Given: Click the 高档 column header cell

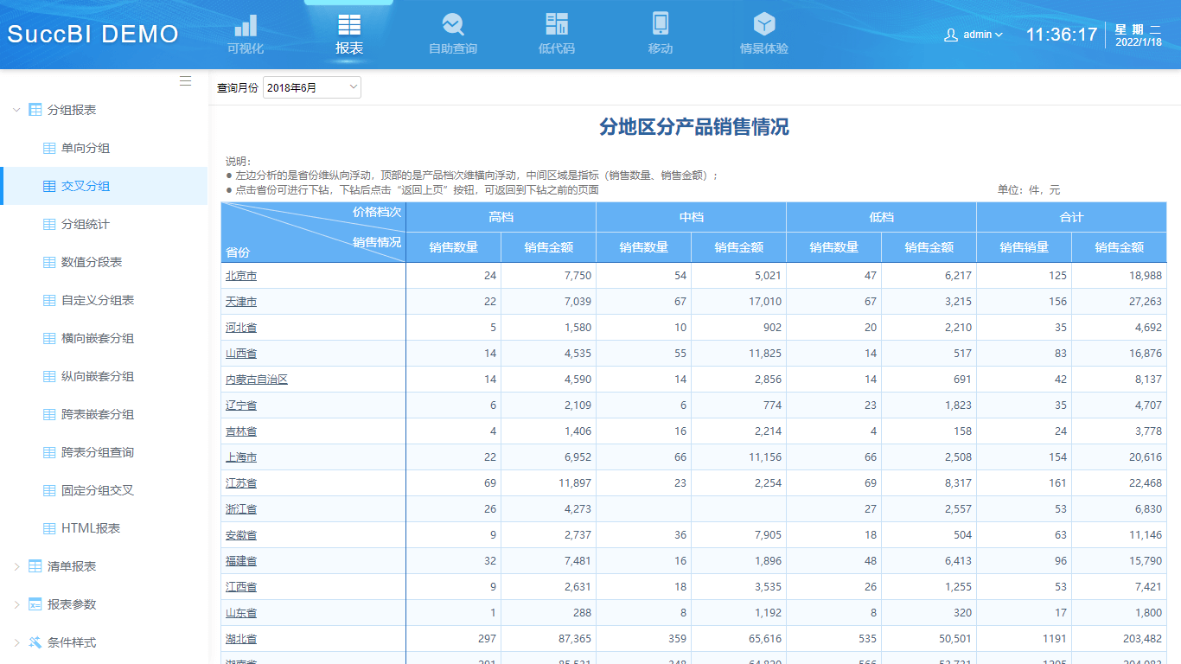Looking at the screenshot, I should click(501, 217).
